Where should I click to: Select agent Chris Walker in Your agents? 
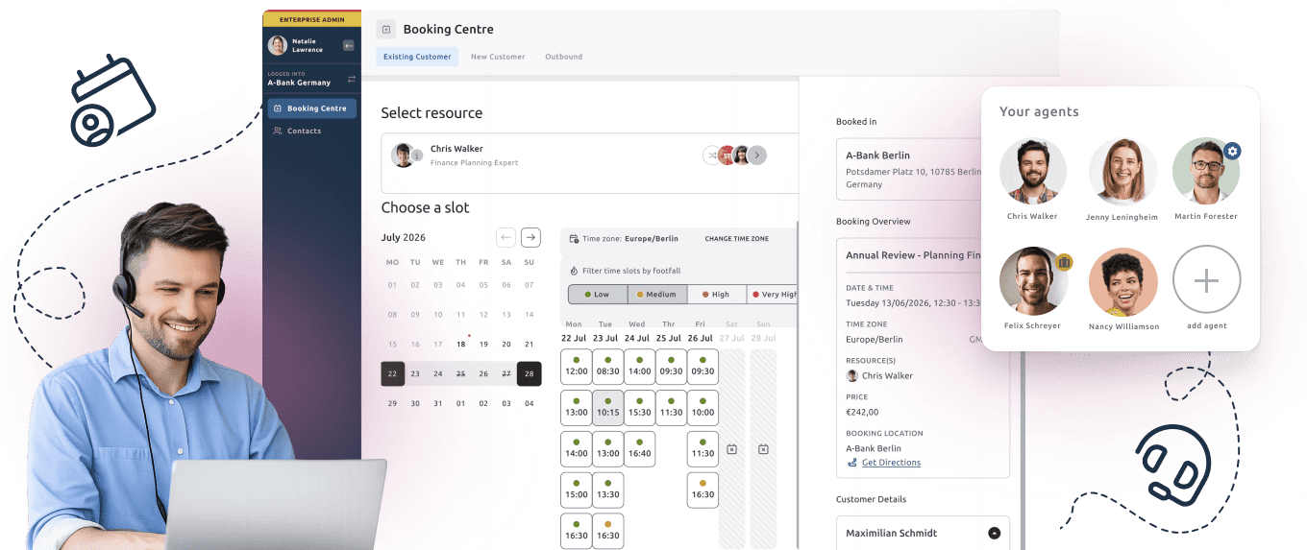pyautogui.click(x=1033, y=172)
